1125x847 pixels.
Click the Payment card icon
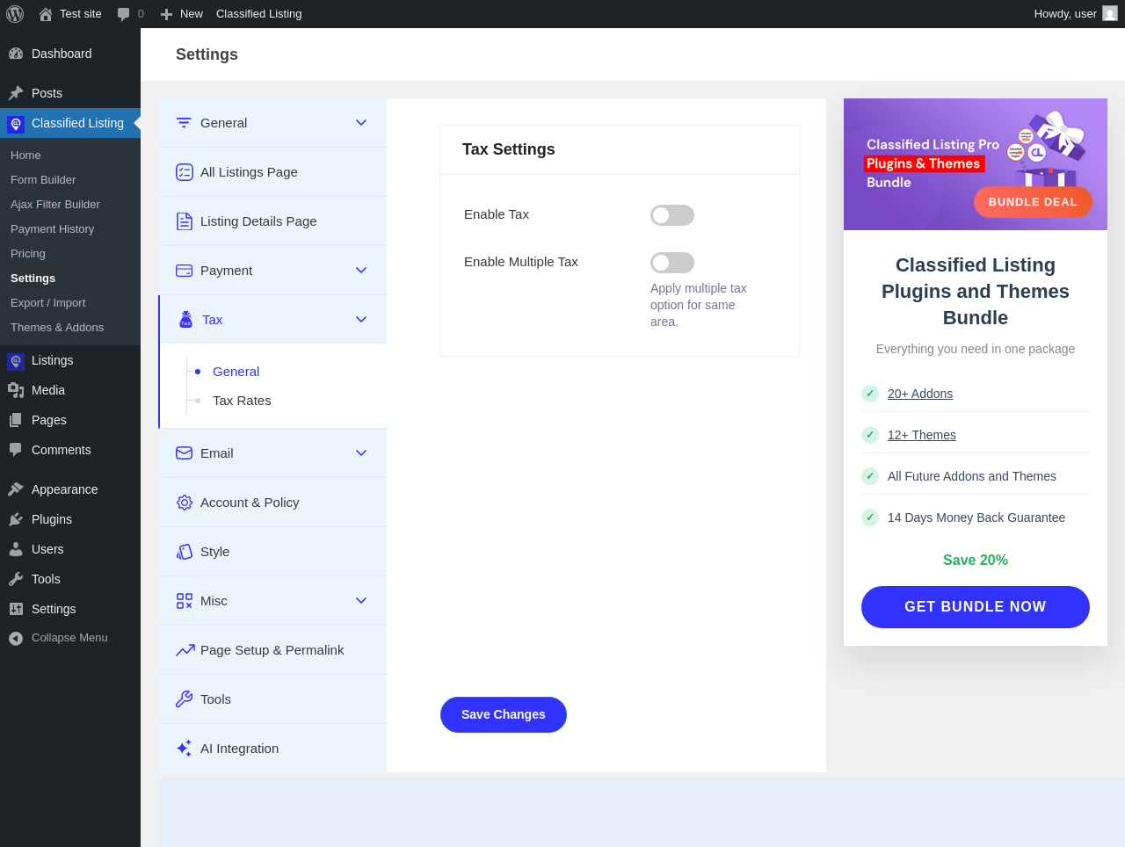[x=185, y=271]
